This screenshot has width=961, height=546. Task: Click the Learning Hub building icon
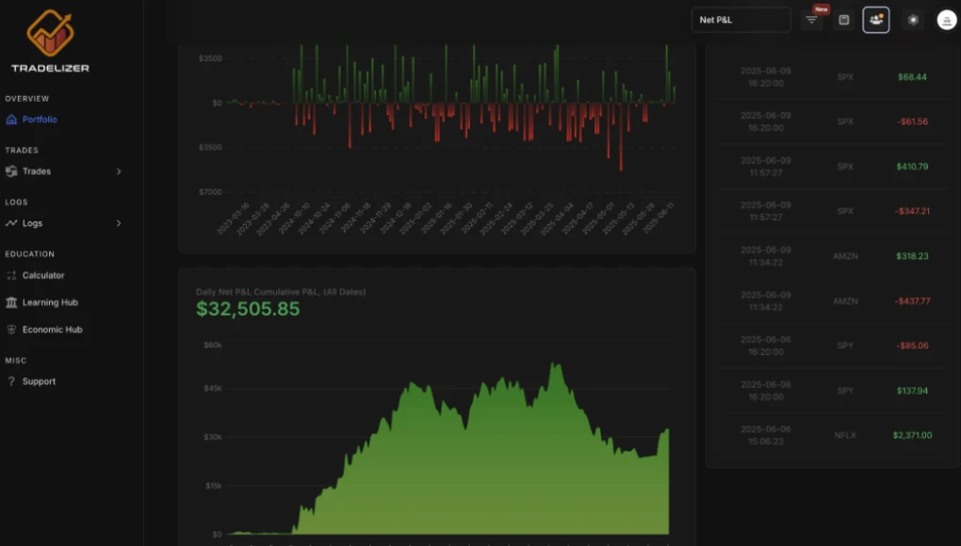pyautogui.click(x=11, y=303)
